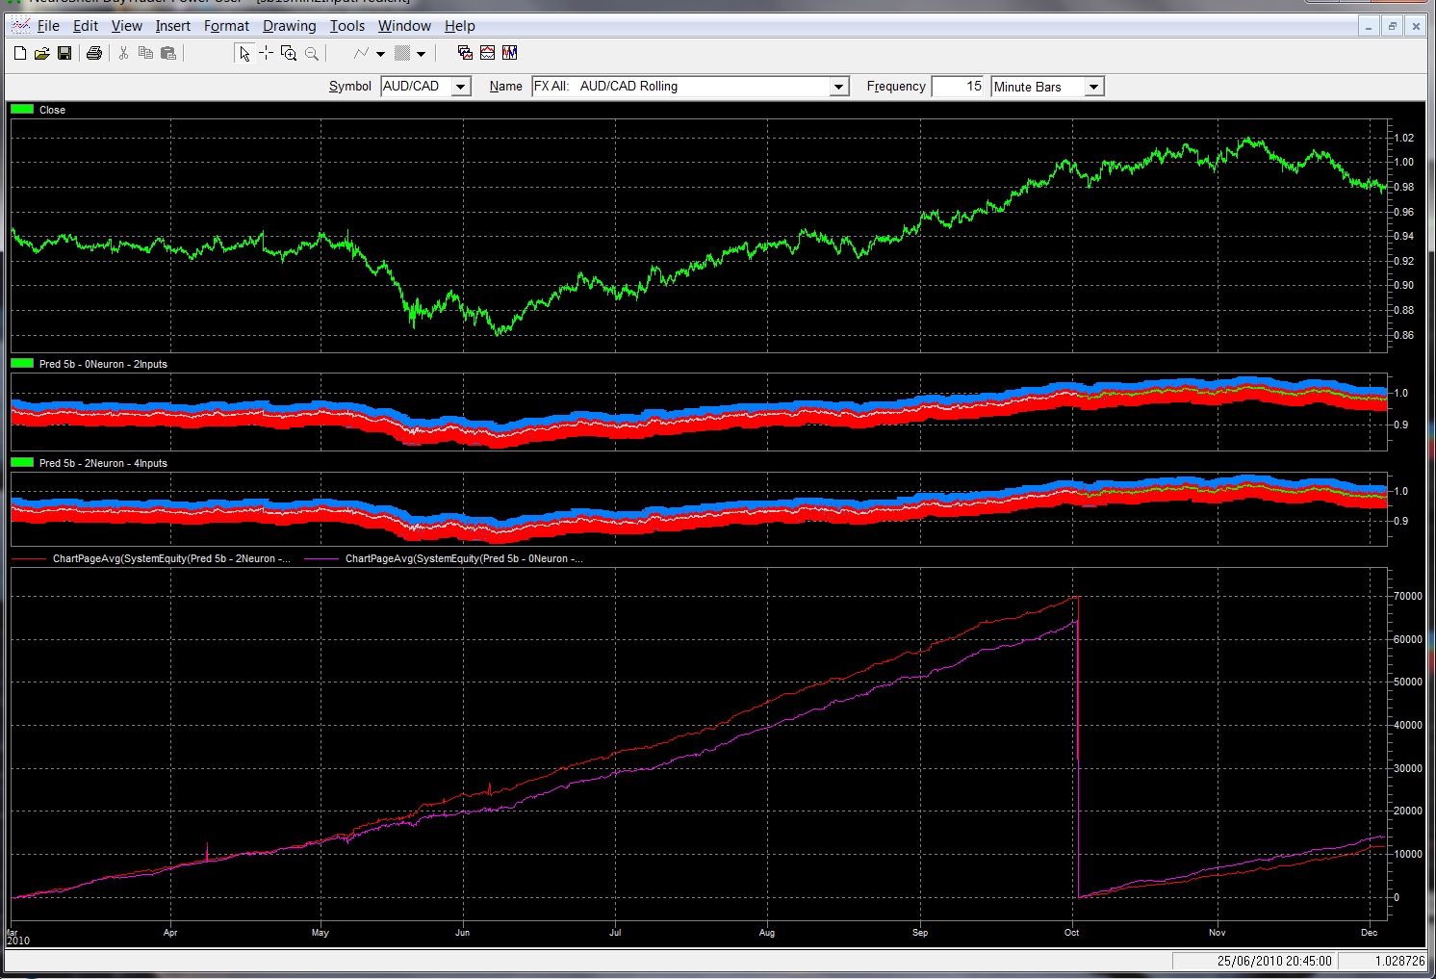Viewport: 1436px width, 979px height.
Task: Select the arrow pointer tool
Action: 244,54
